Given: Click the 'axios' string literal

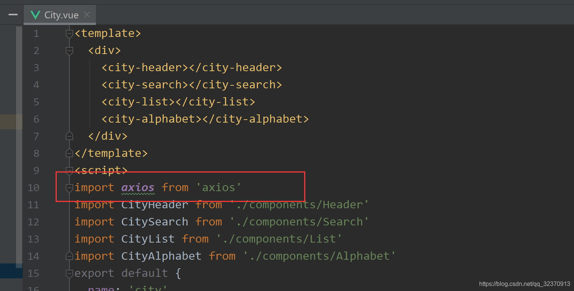Looking at the screenshot, I should [219, 187].
